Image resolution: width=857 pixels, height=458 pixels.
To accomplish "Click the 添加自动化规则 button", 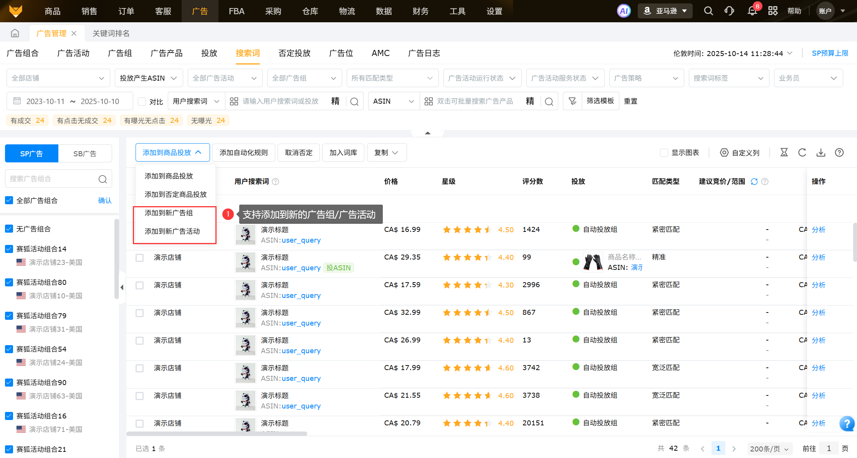I will [243, 153].
